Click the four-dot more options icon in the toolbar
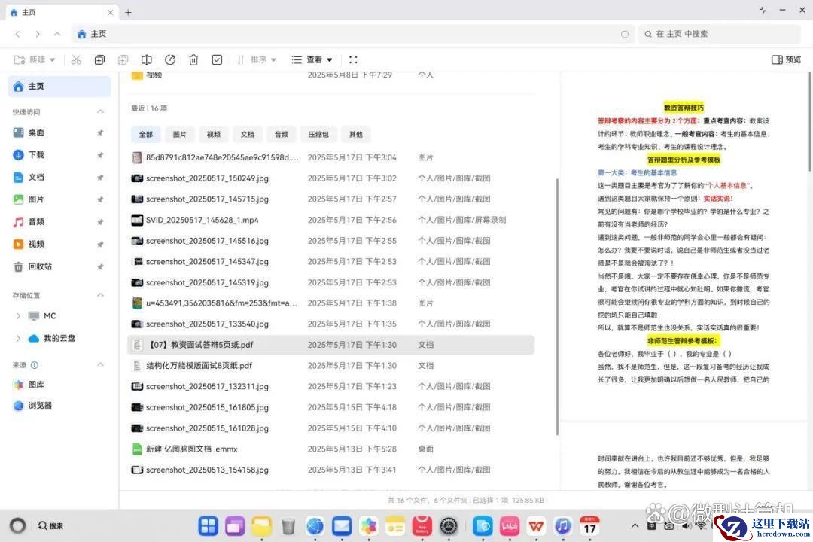Viewport: 813px width, 542px height. coord(354,60)
